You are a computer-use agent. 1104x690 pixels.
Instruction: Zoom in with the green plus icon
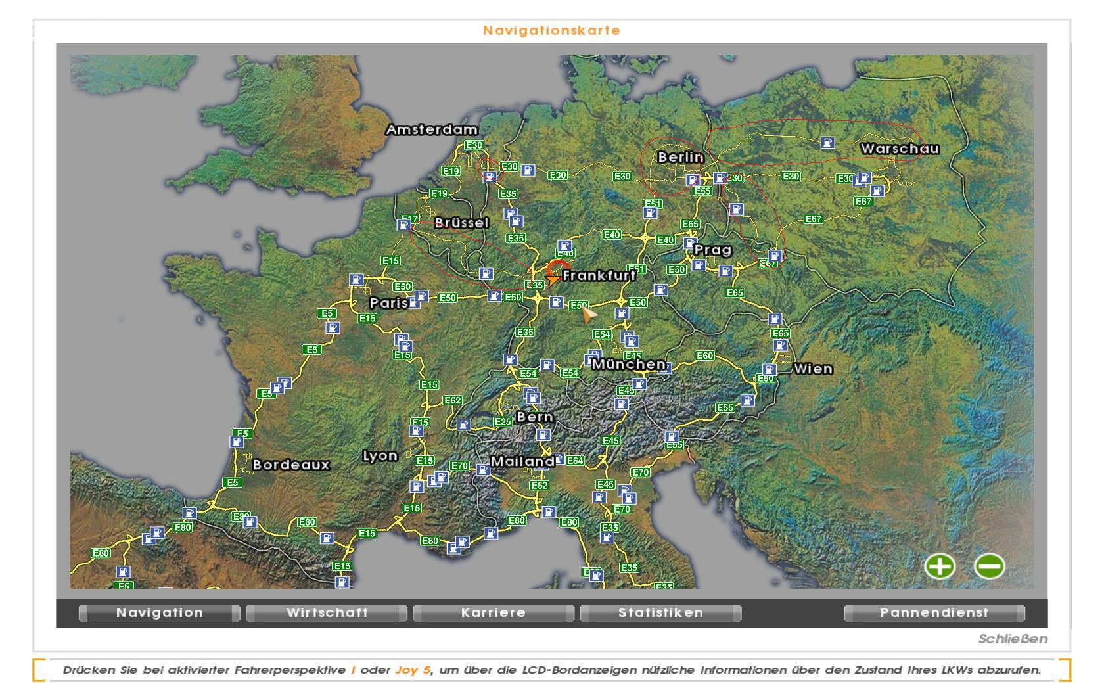pos(940,566)
